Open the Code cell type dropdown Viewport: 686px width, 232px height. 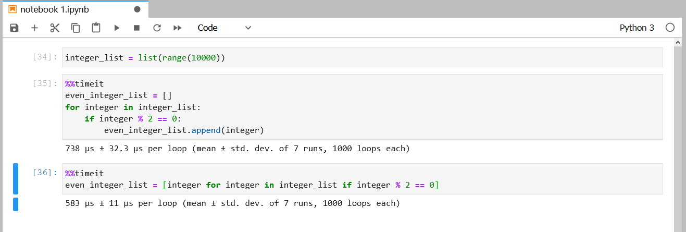[224, 28]
